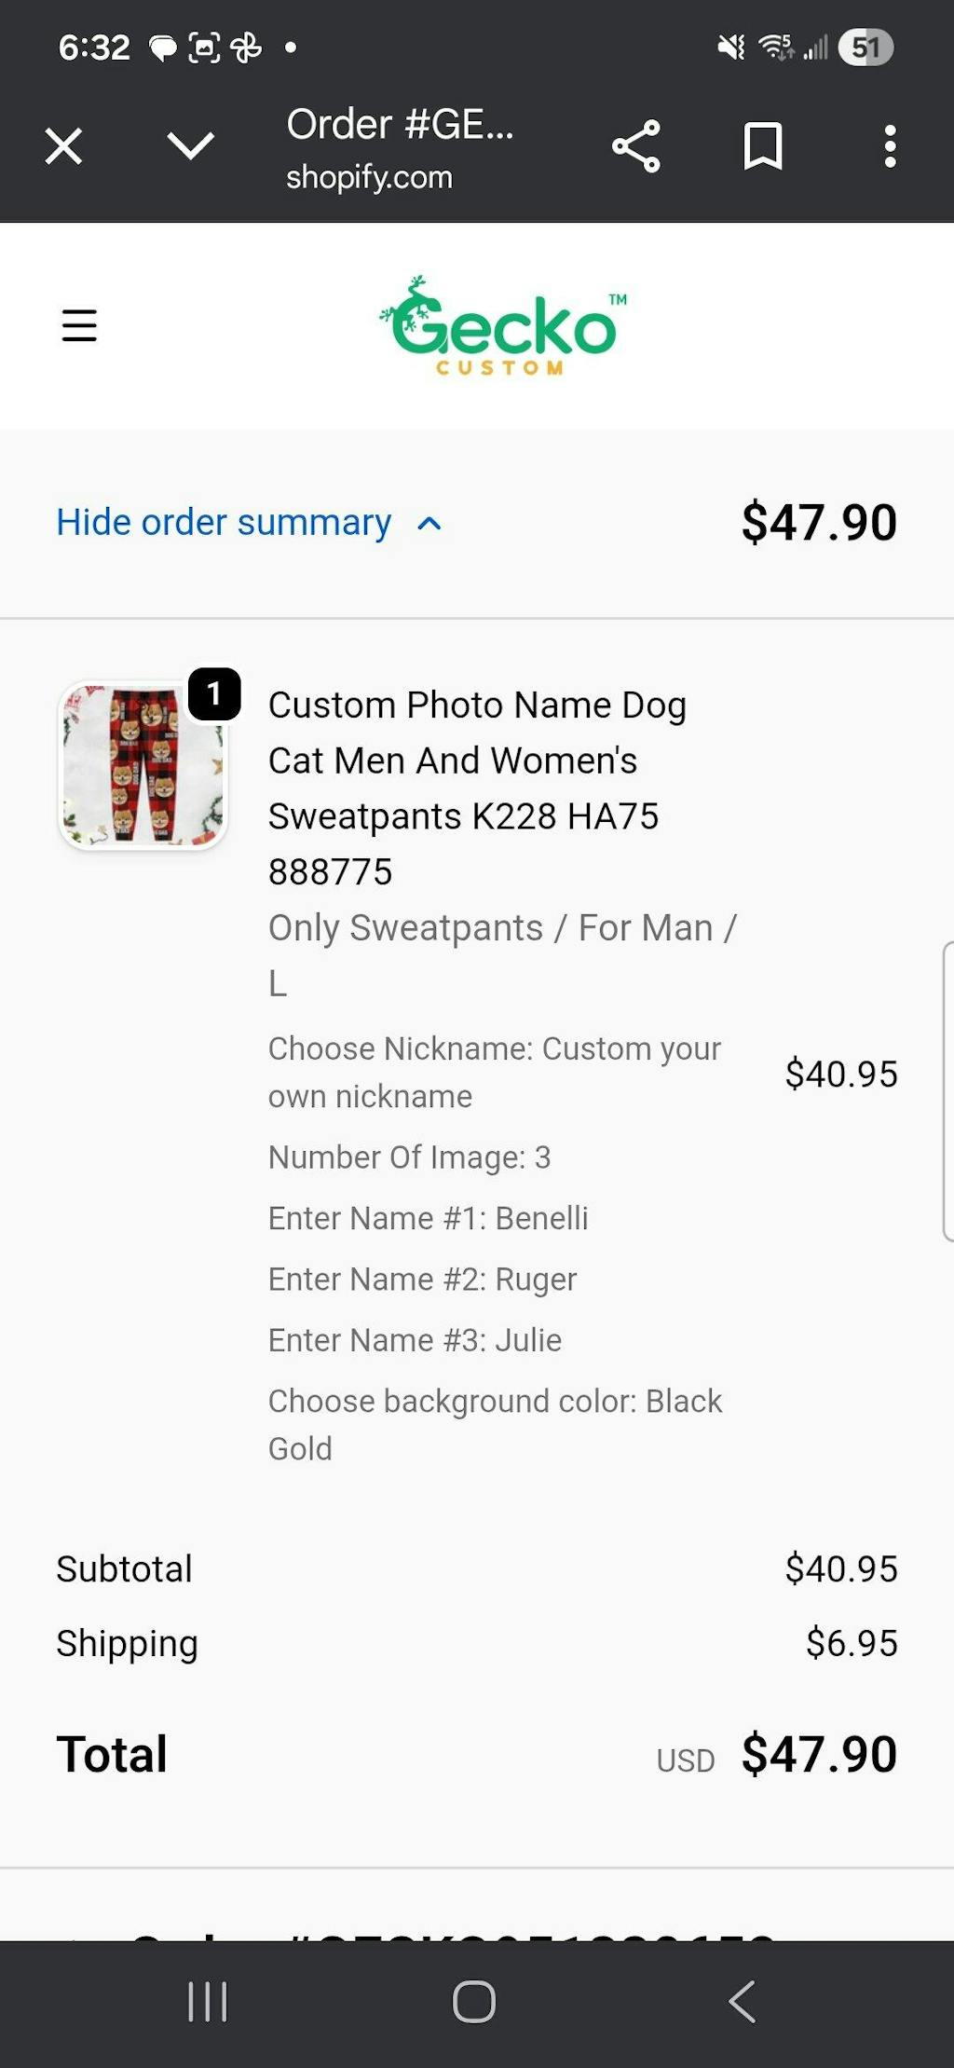954x2068 pixels.
Task: Tap the quantity badge on product image
Action: [214, 694]
